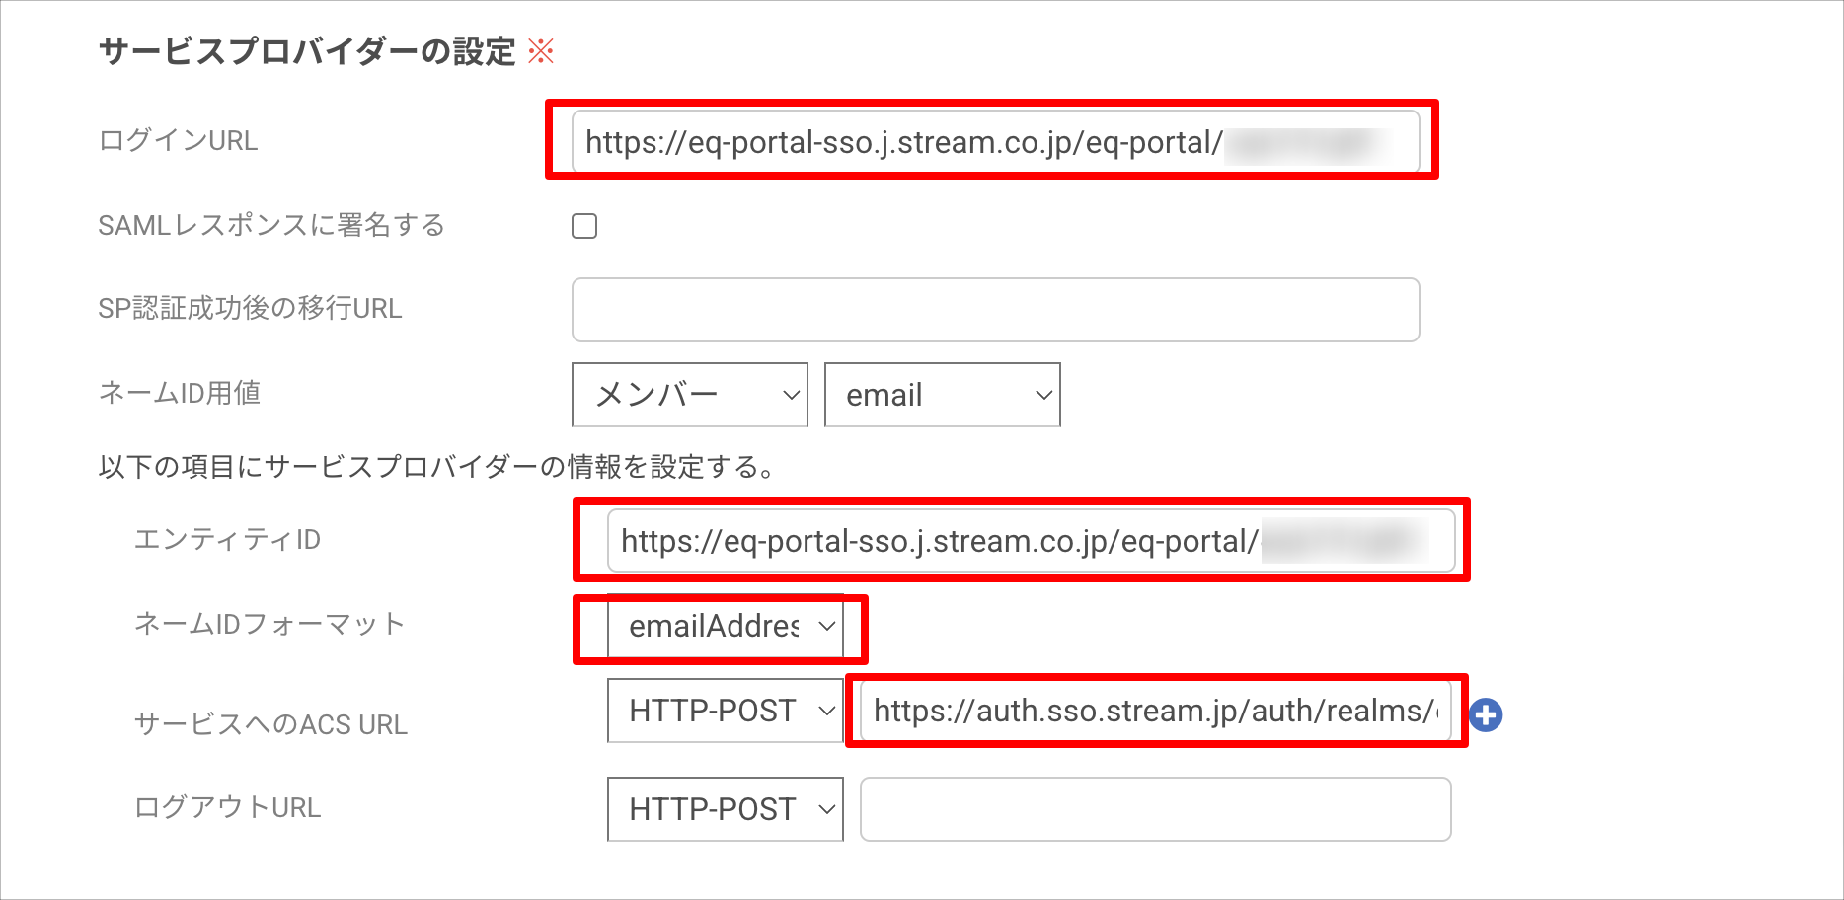Open the HTTP-POST dropdown for ログアウトURL
Image resolution: width=1844 pixels, height=900 pixels.
click(726, 809)
